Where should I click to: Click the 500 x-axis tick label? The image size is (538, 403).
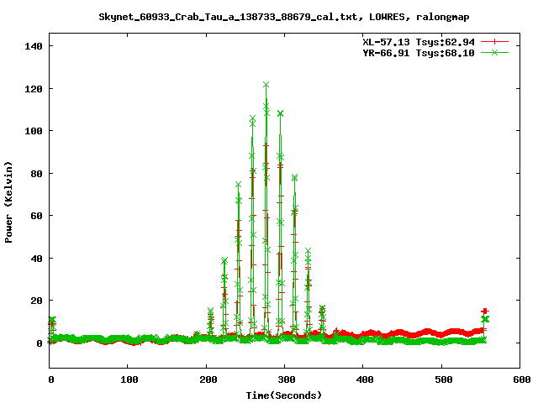pyautogui.click(x=444, y=379)
